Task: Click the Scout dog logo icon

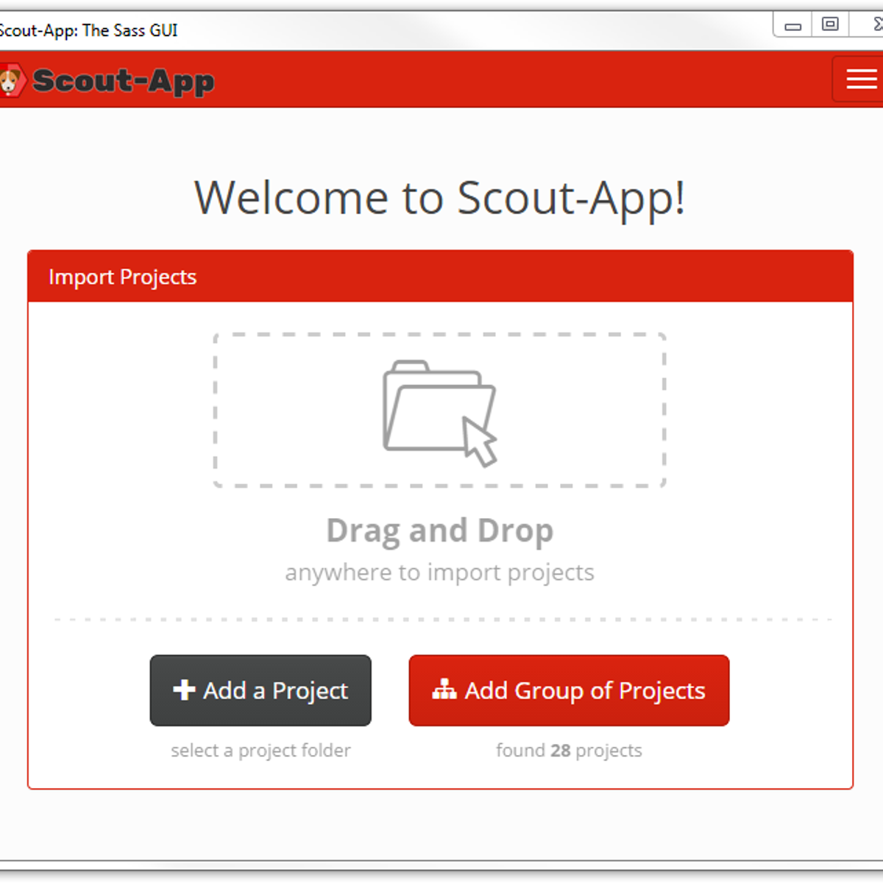Action: pos(10,80)
